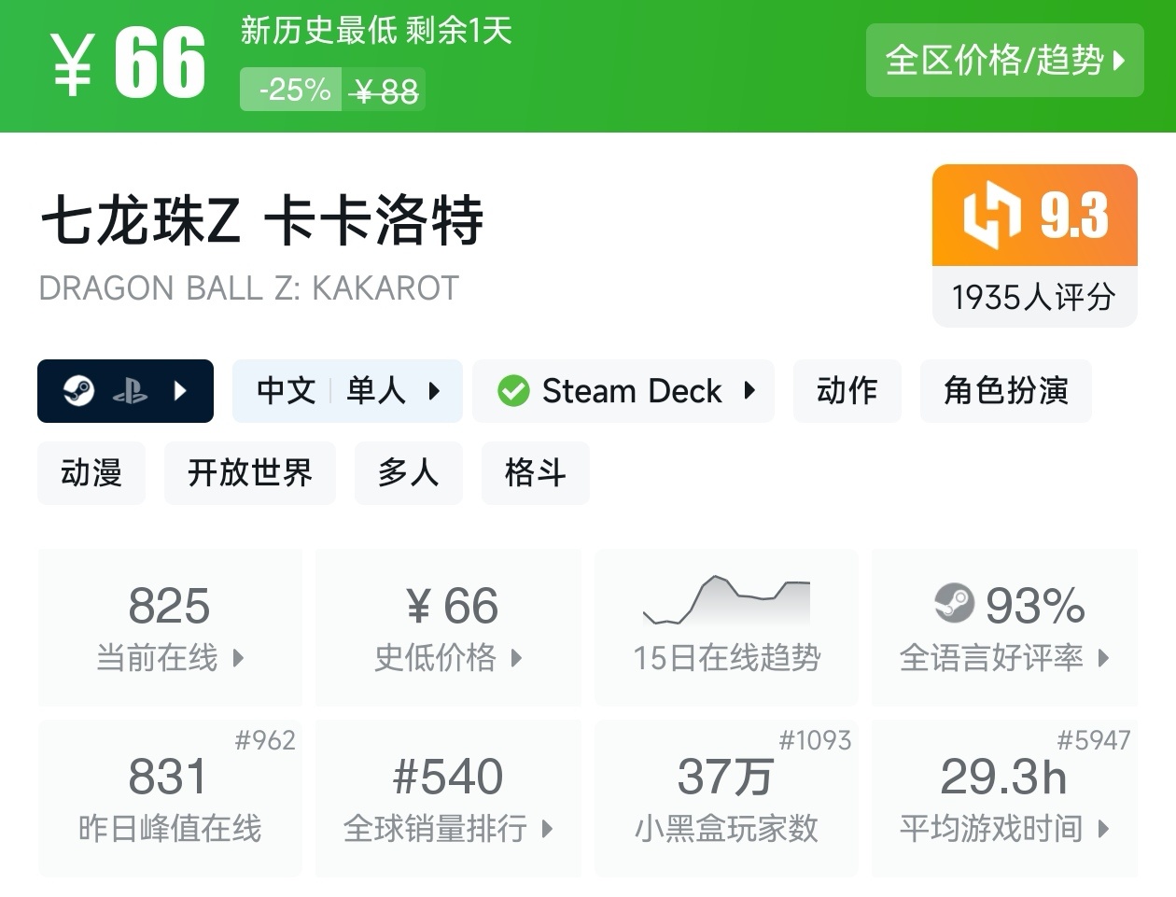
Task: Select the 角色扮演 genre tag
Action: click(x=1005, y=391)
